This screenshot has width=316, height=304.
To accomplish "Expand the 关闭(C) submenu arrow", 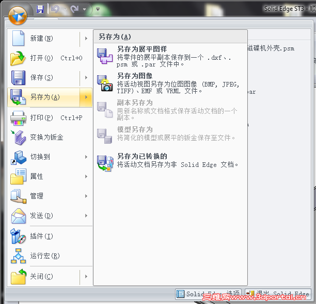I will point(86,277).
